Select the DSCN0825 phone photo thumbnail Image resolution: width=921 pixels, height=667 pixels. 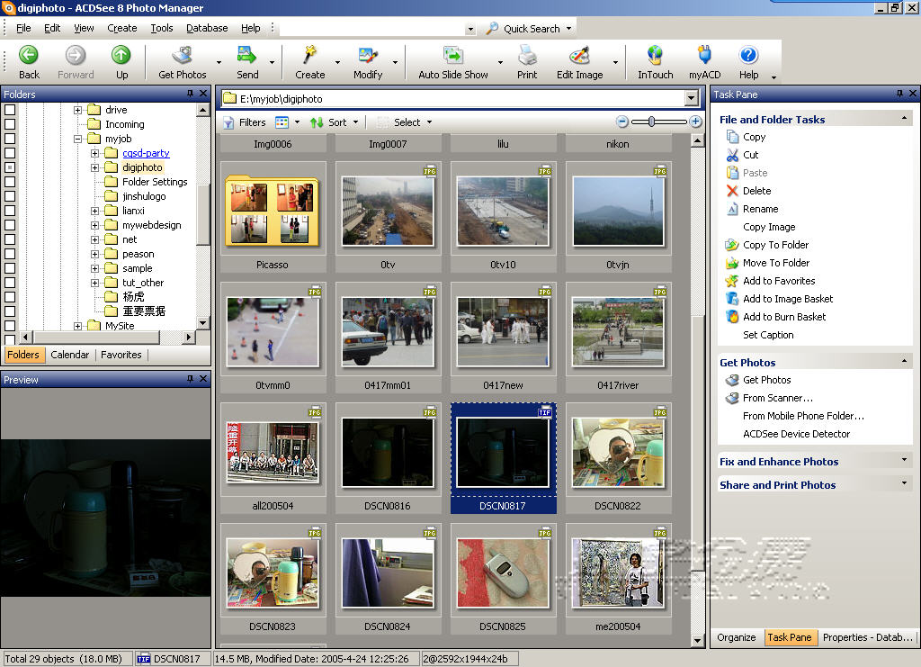503,572
